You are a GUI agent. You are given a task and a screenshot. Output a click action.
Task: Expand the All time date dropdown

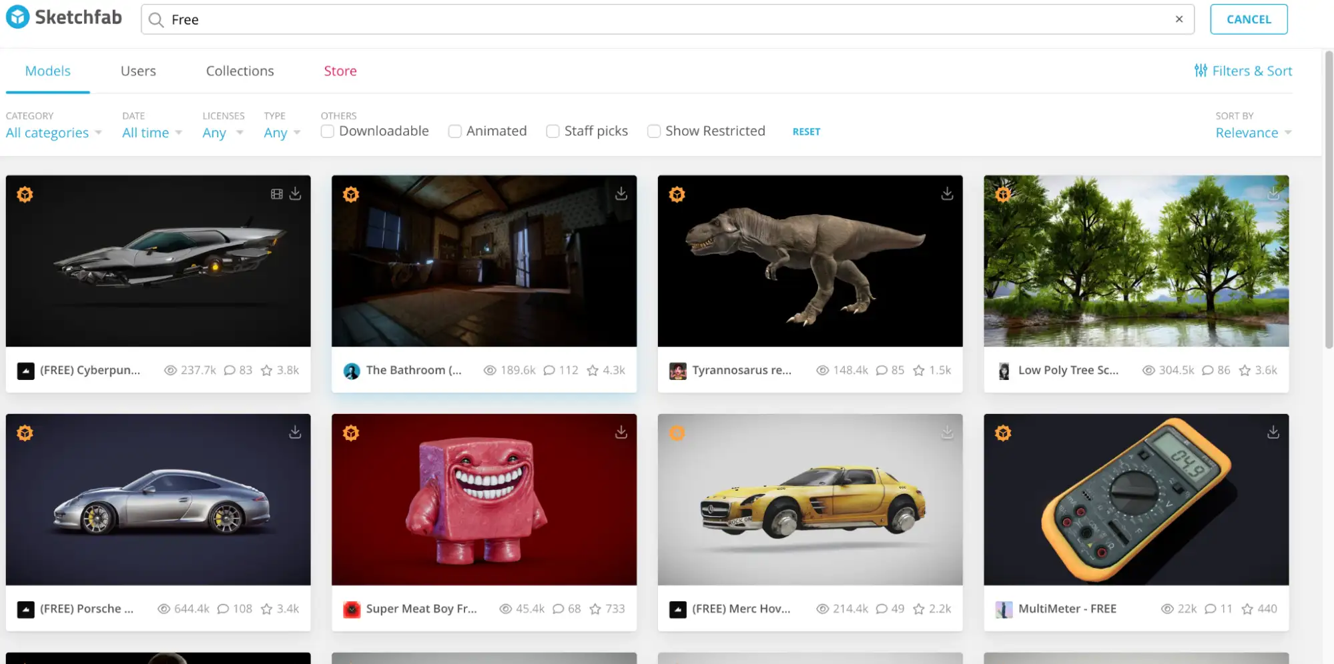151,133
